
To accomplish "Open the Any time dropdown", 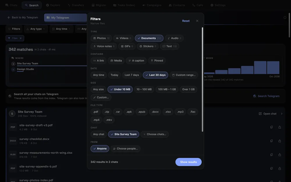I will coord(61,29).
